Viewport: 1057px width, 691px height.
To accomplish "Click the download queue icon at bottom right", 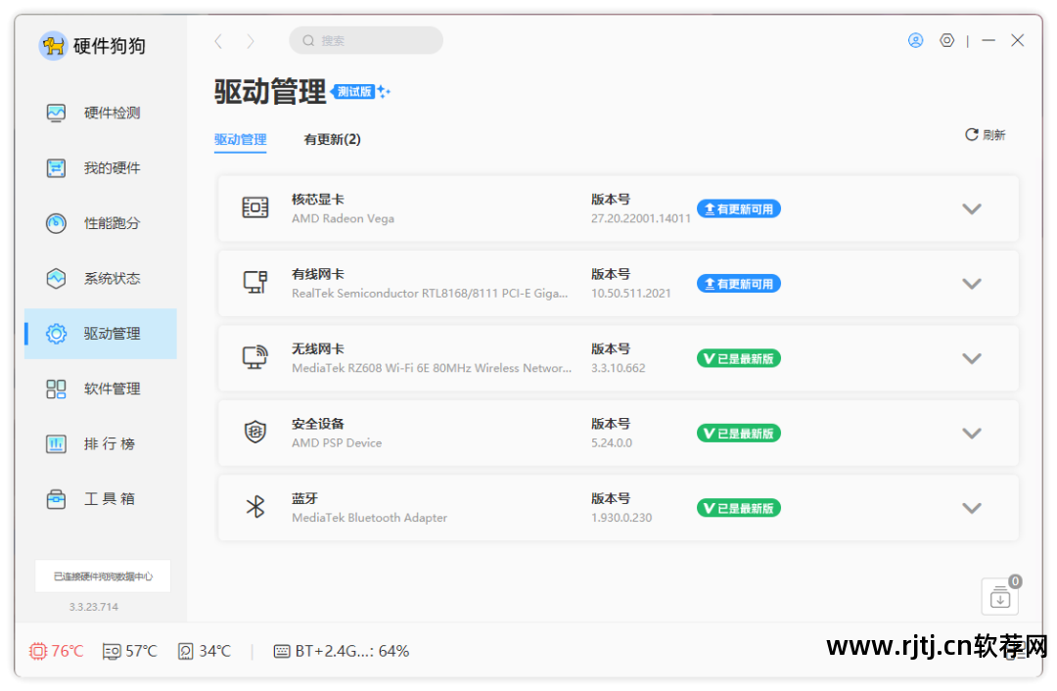I will coord(999,596).
